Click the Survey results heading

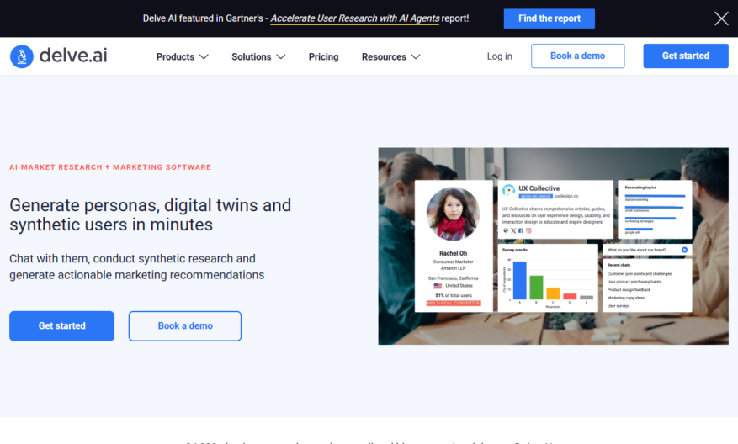click(514, 250)
